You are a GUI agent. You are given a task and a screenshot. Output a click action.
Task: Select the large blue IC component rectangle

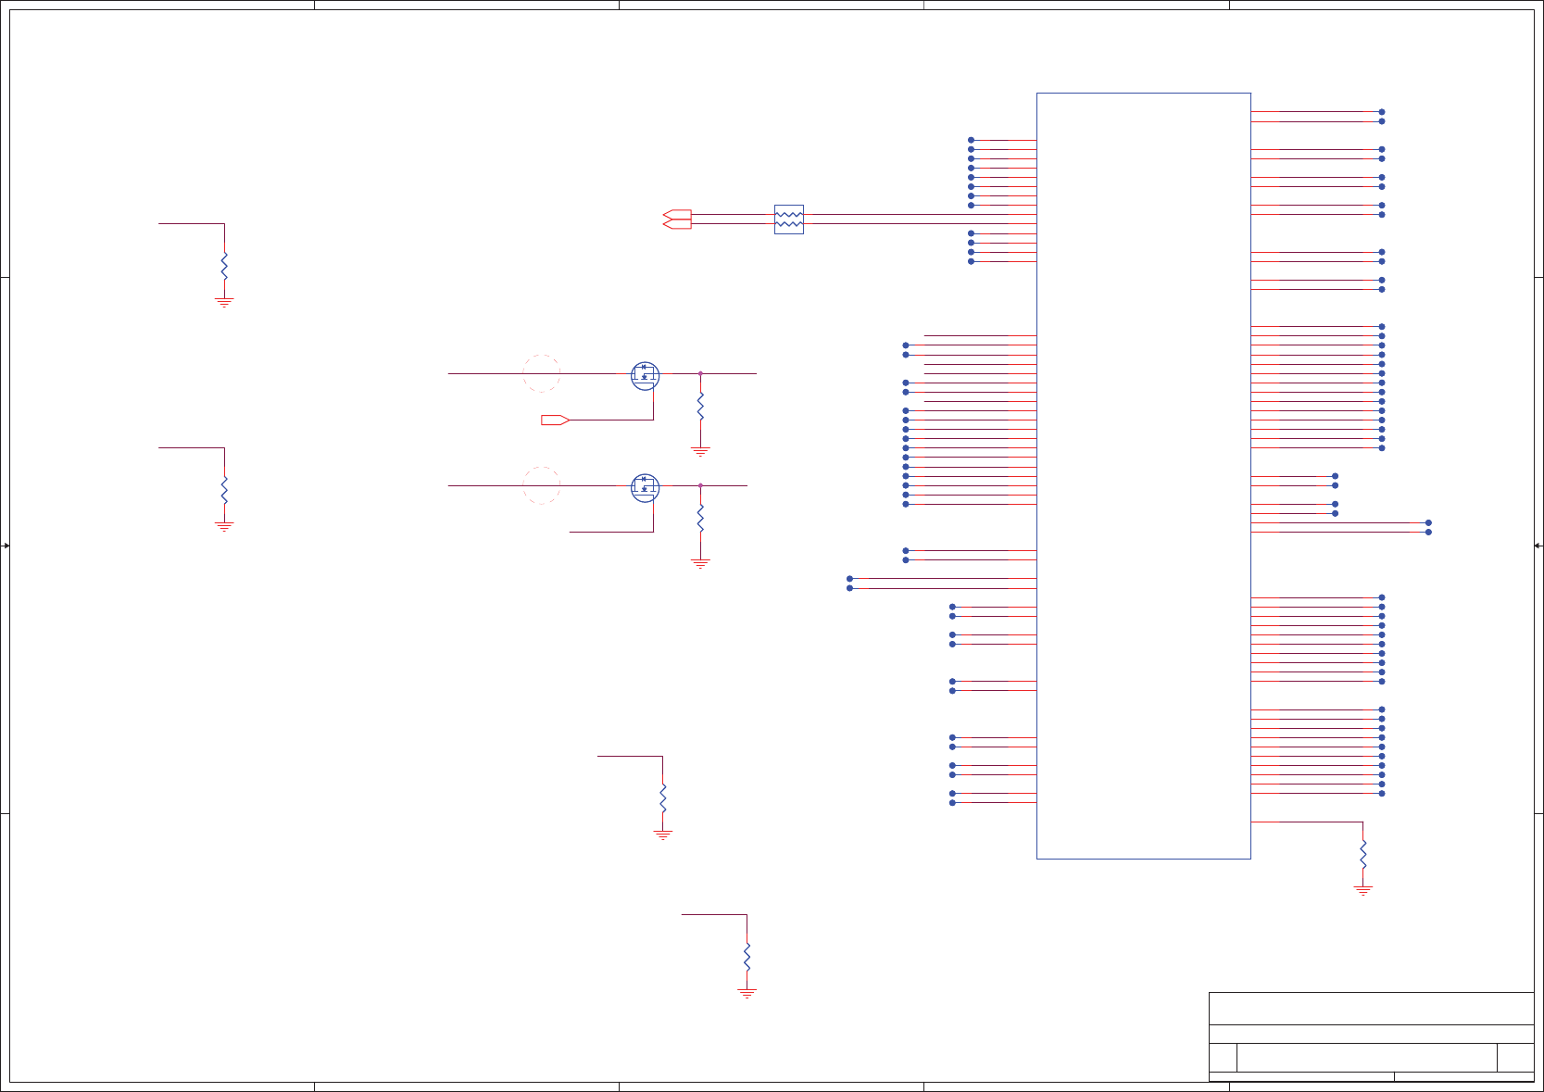pyautogui.click(x=1143, y=475)
